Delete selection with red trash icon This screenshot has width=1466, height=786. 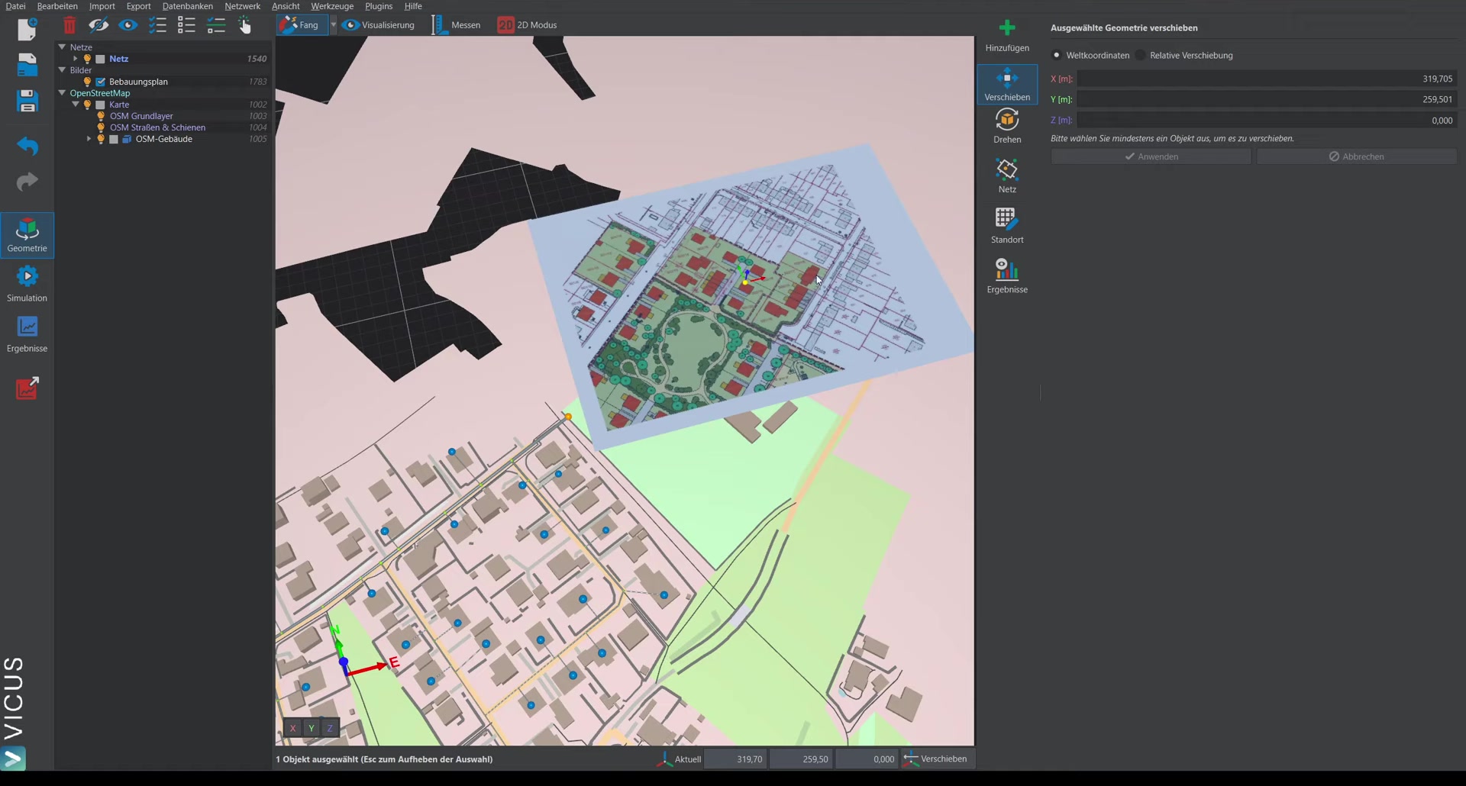[x=69, y=25]
